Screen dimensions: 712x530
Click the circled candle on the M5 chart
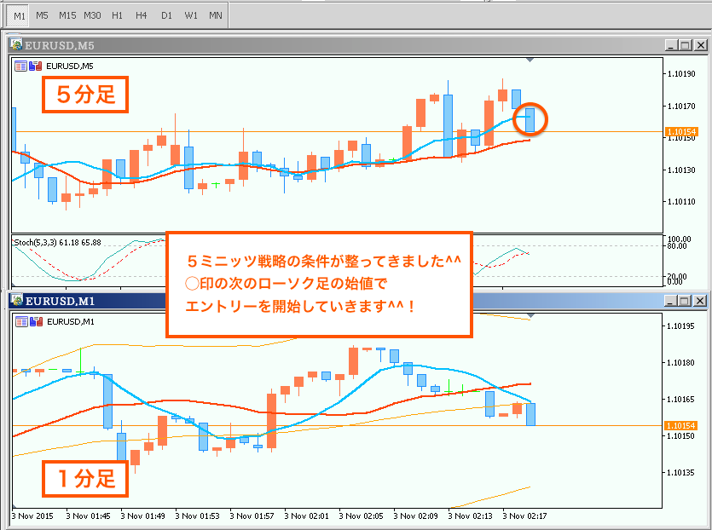click(x=530, y=119)
